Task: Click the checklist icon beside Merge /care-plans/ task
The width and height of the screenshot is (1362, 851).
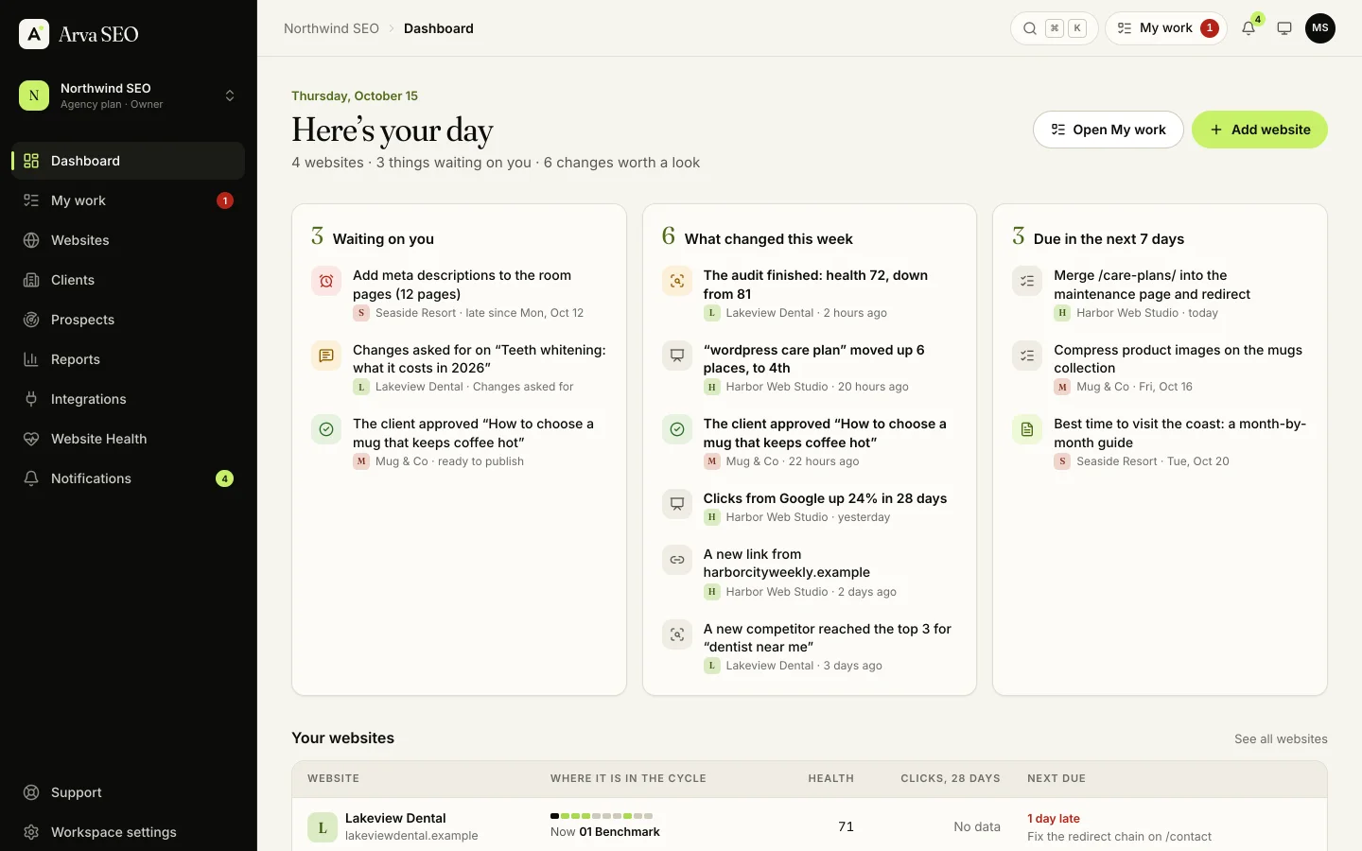Action: click(x=1027, y=281)
